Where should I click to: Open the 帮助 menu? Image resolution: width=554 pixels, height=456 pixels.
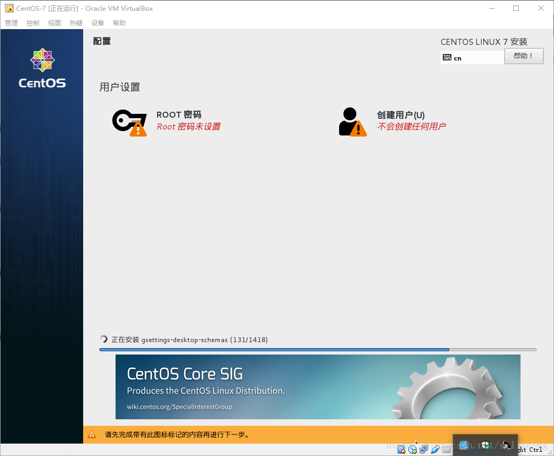coord(119,23)
